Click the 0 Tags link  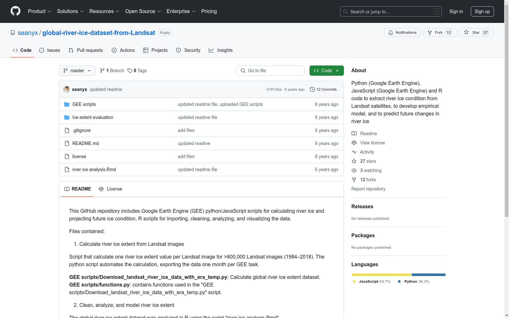point(137,71)
